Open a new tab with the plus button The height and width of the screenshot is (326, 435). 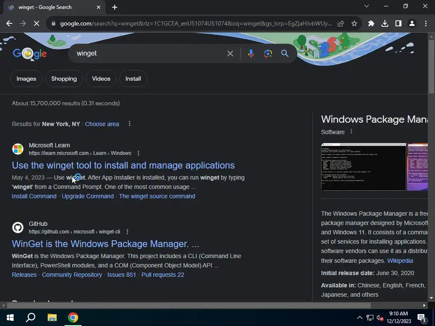[x=115, y=7]
